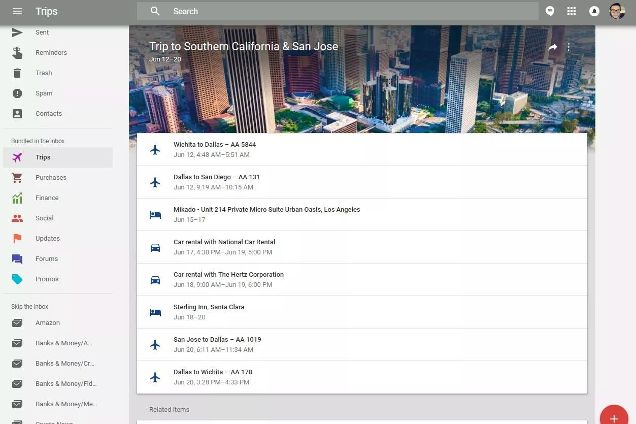Open trip more options three-dot menu
Viewport: 636px width, 424px height.
click(568, 47)
